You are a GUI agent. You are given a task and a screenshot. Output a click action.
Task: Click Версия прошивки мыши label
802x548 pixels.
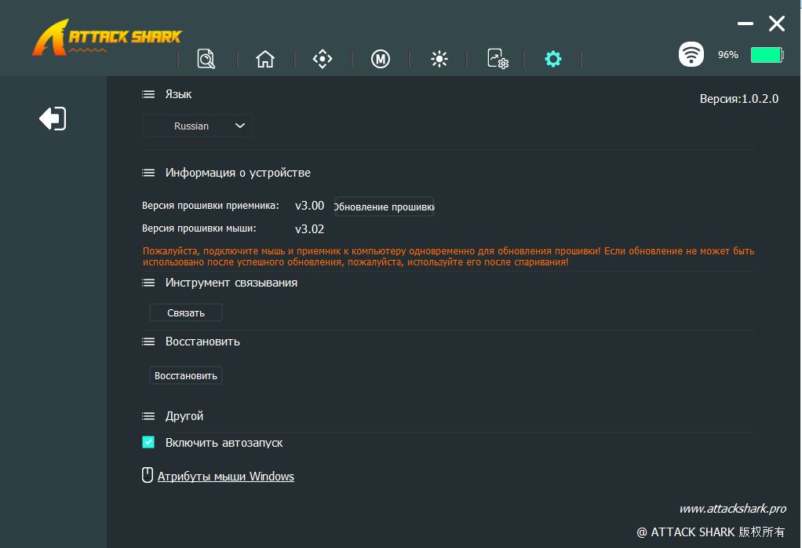(x=199, y=228)
